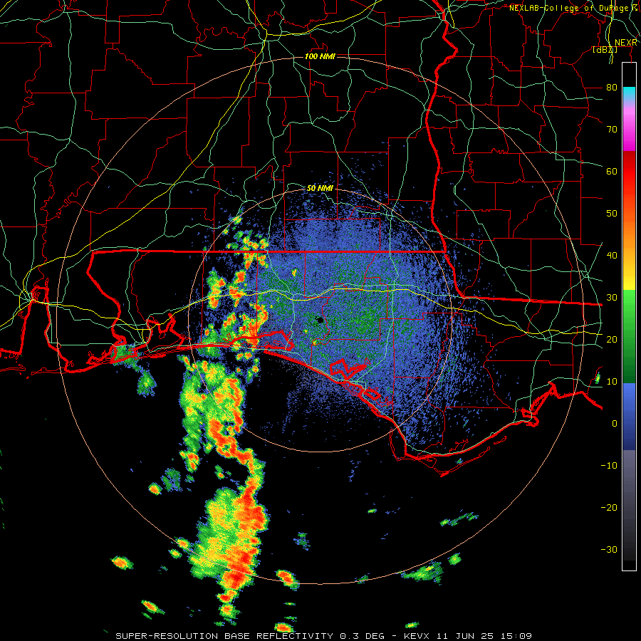
Task: Click the 0 dBZ scale label
Action: 615,424
